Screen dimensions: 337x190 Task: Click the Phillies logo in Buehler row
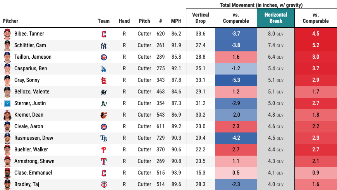(x=103, y=150)
